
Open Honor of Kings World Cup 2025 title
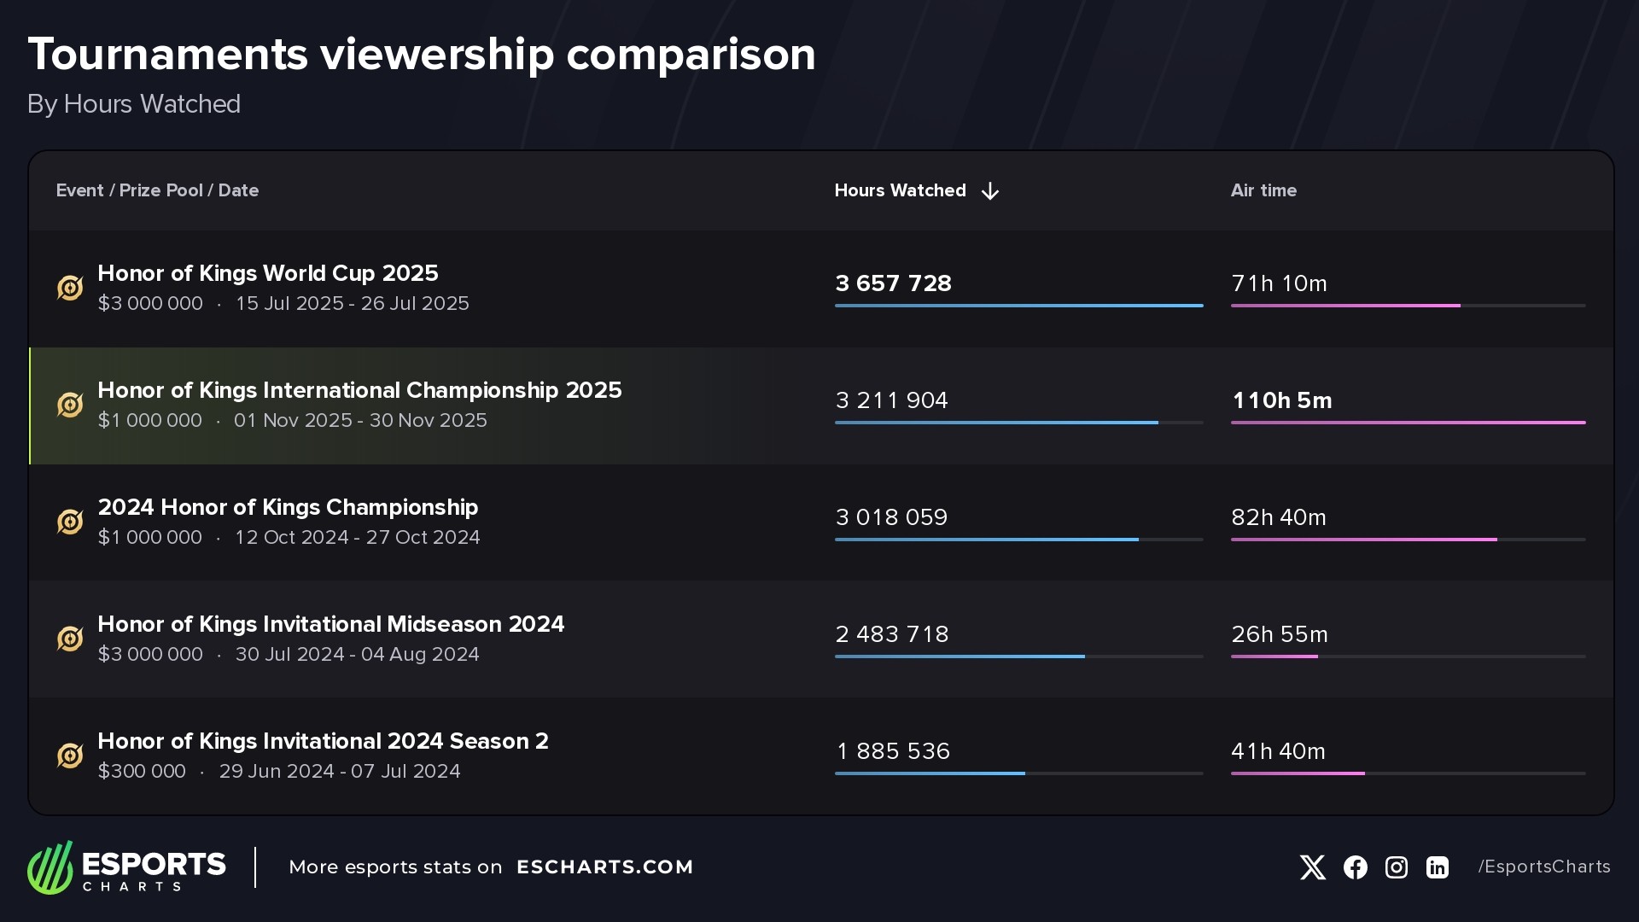pyautogui.click(x=267, y=273)
